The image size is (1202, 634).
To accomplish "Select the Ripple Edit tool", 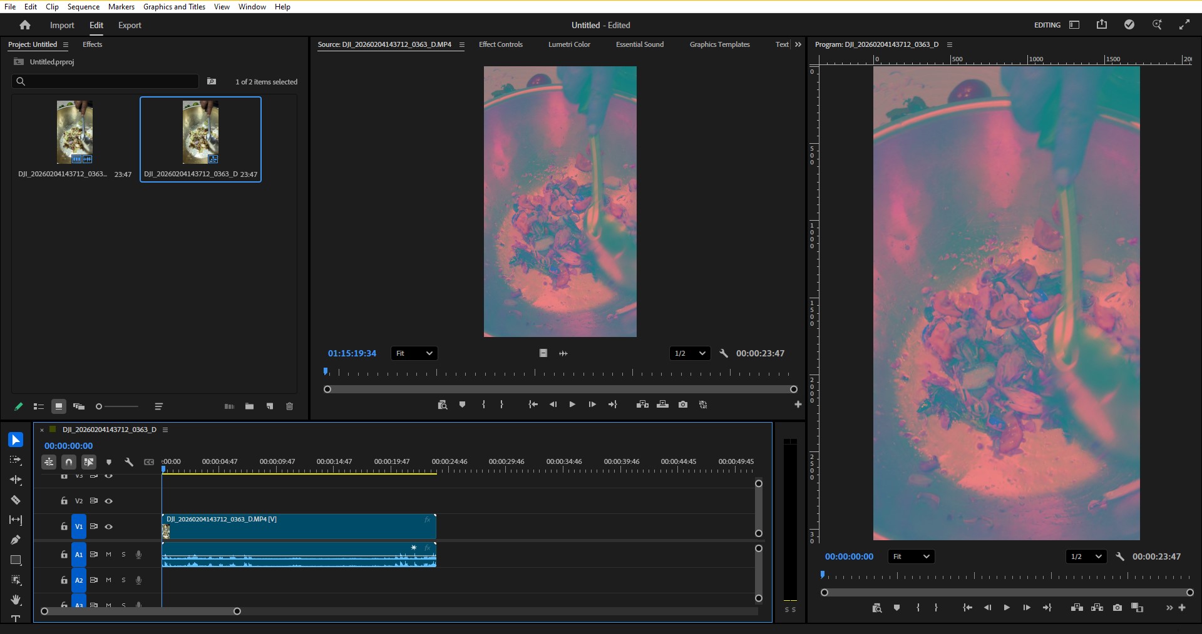I will click(16, 480).
